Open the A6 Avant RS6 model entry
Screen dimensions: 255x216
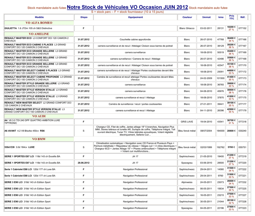(24, 131)
